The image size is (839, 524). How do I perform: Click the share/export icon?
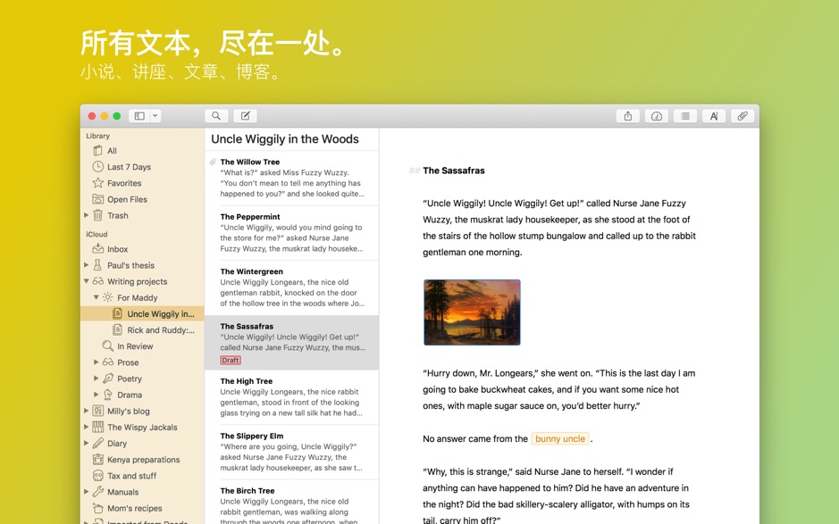click(628, 116)
